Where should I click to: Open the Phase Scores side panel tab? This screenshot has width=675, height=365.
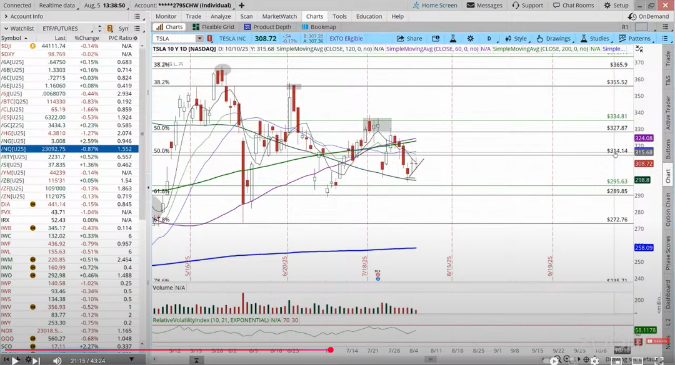coord(668,253)
